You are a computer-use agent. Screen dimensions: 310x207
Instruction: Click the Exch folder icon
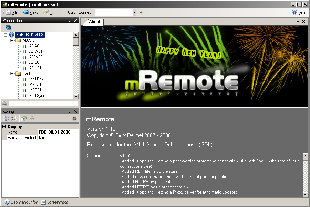18,74
